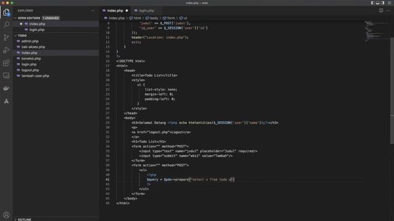Click the input name judul code line
The height and width of the screenshot is (221, 394).
click(x=198, y=151)
